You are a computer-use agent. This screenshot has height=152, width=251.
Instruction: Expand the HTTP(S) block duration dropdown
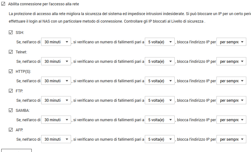pos(231,81)
